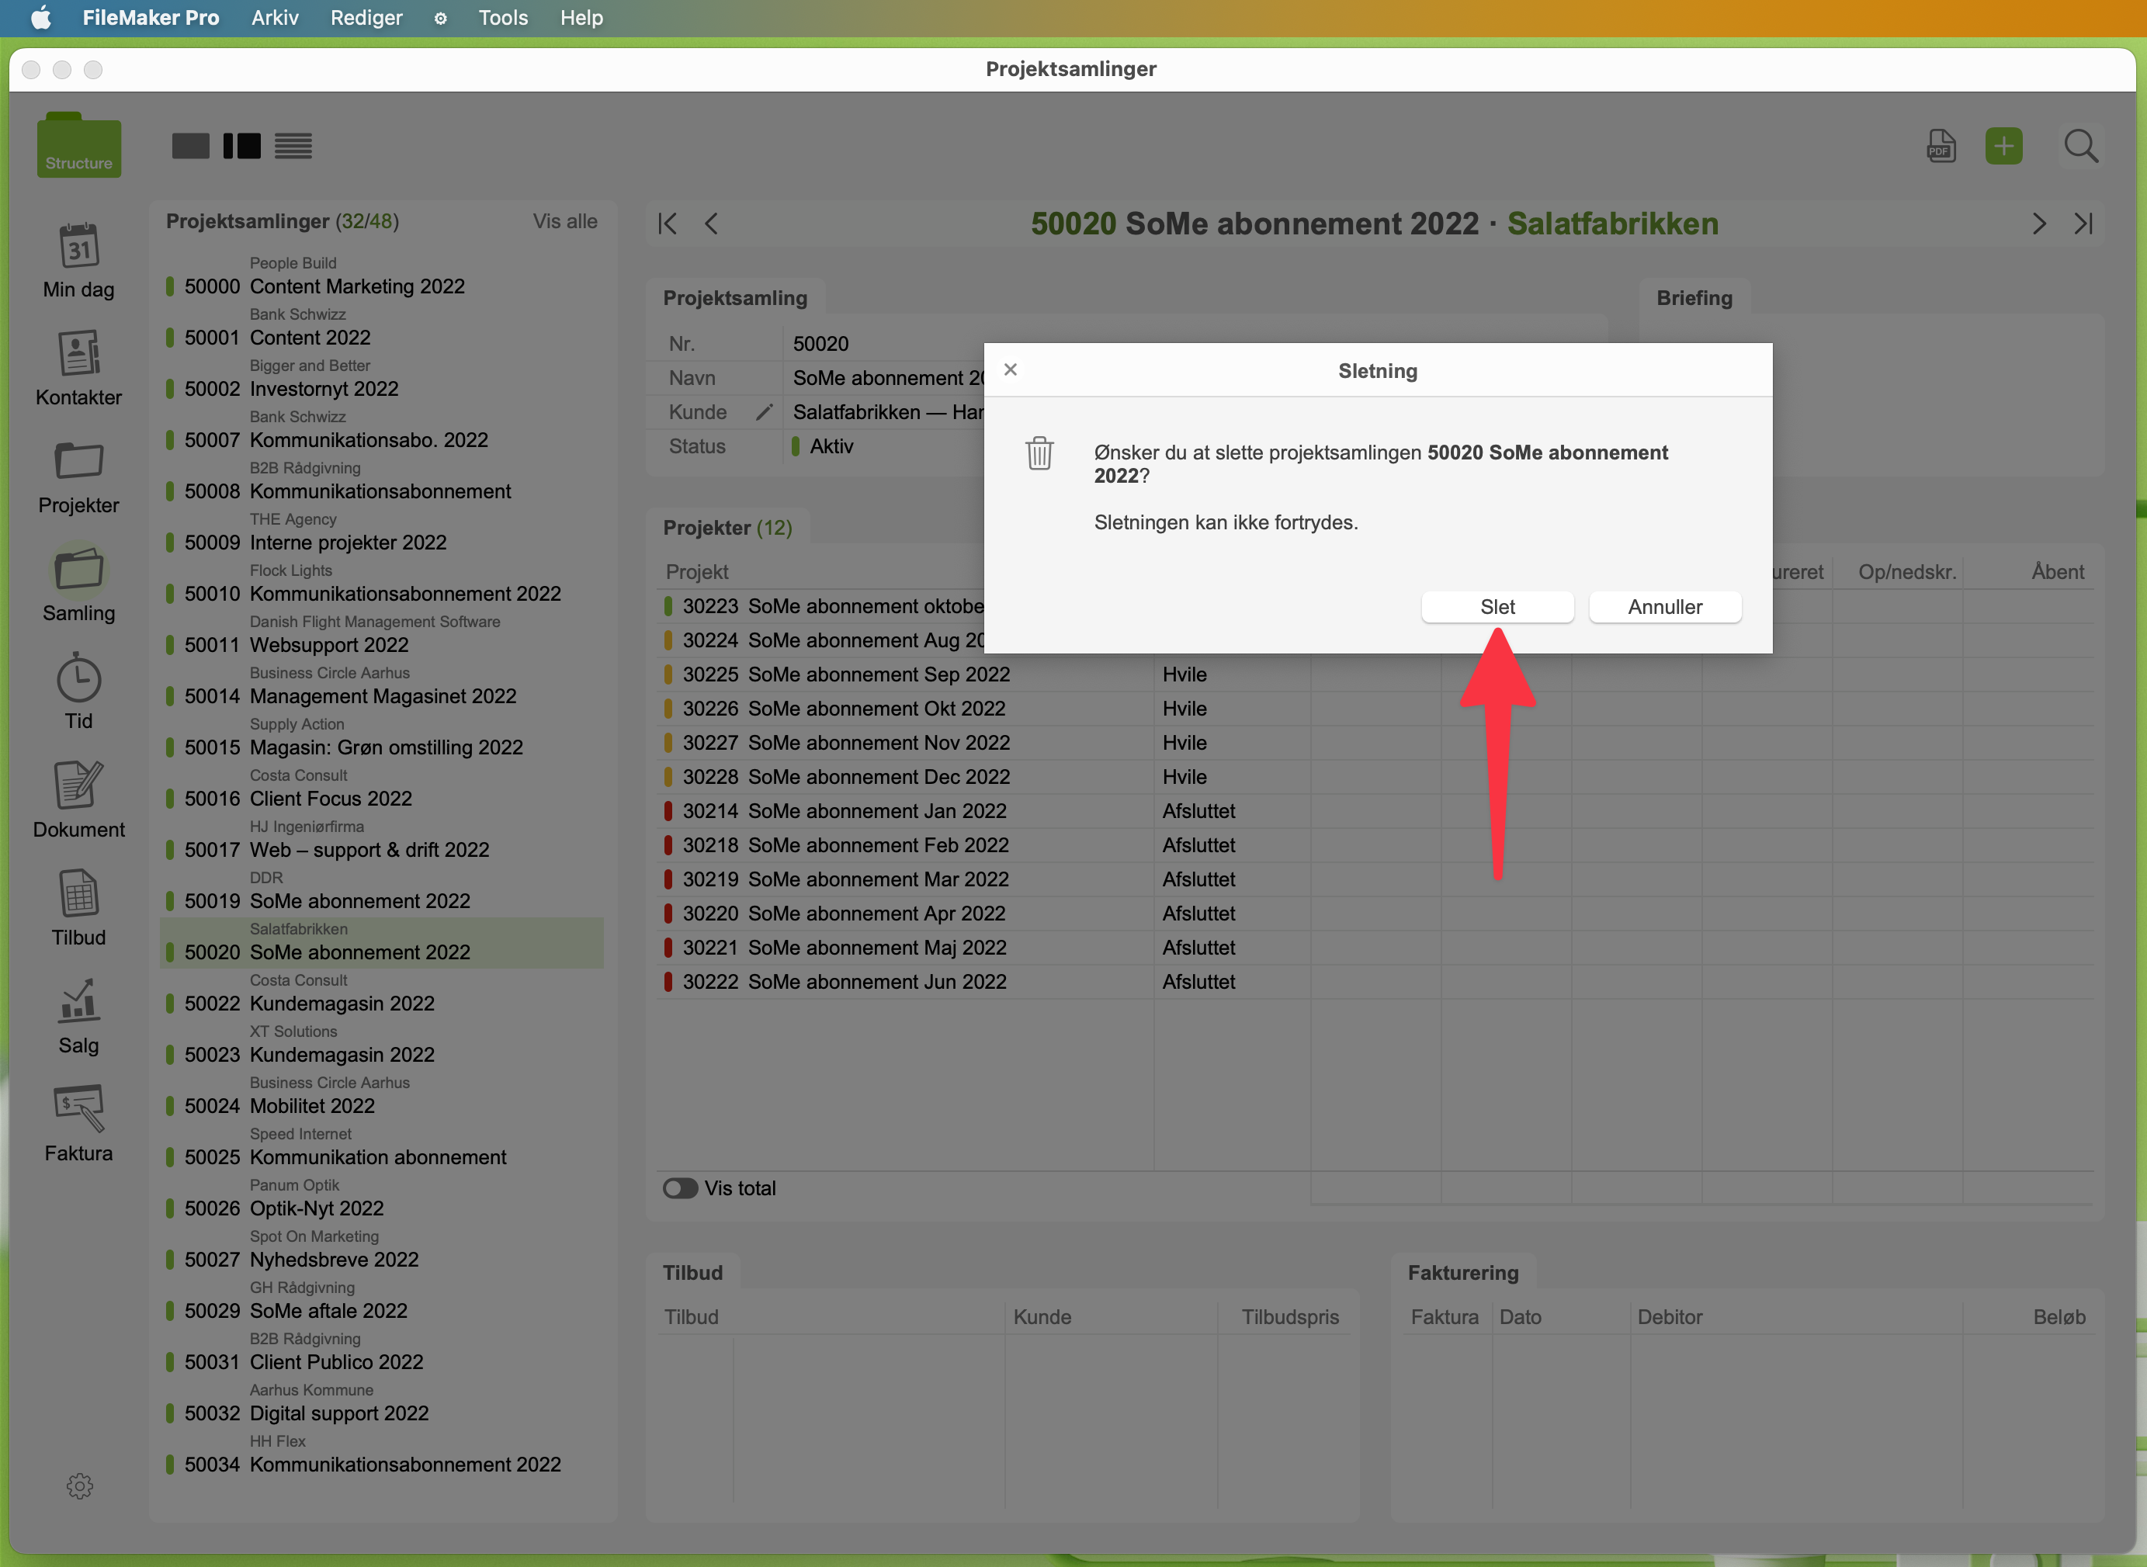
Task: Open the Tools menu
Action: tap(503, 18)
